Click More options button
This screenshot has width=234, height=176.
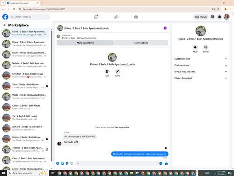141,43
